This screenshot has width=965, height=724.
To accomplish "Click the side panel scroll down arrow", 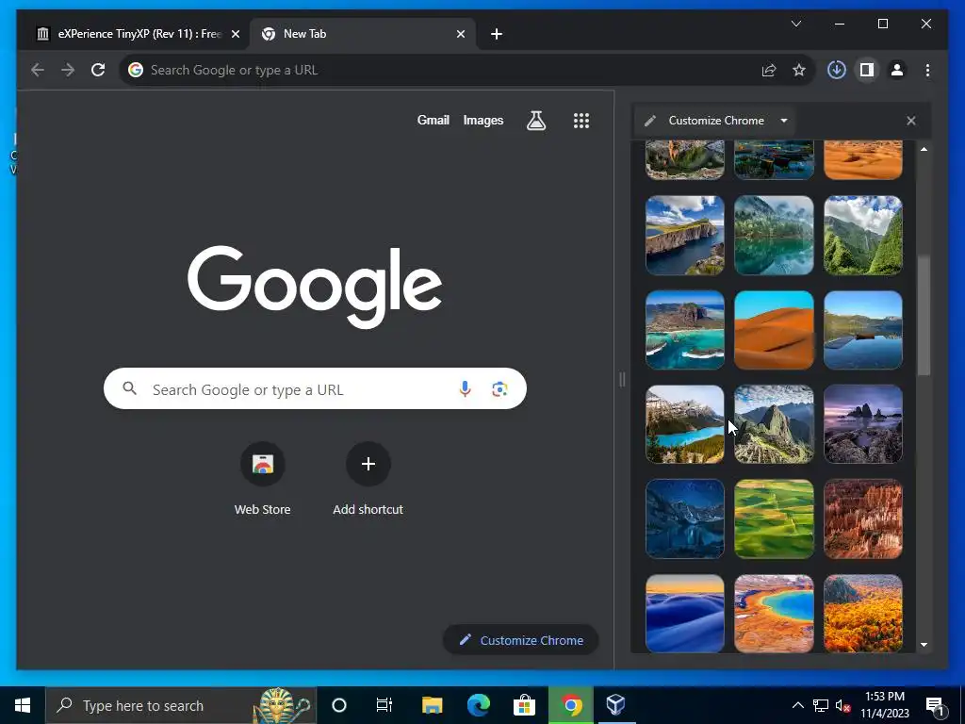I will [924, 645].
